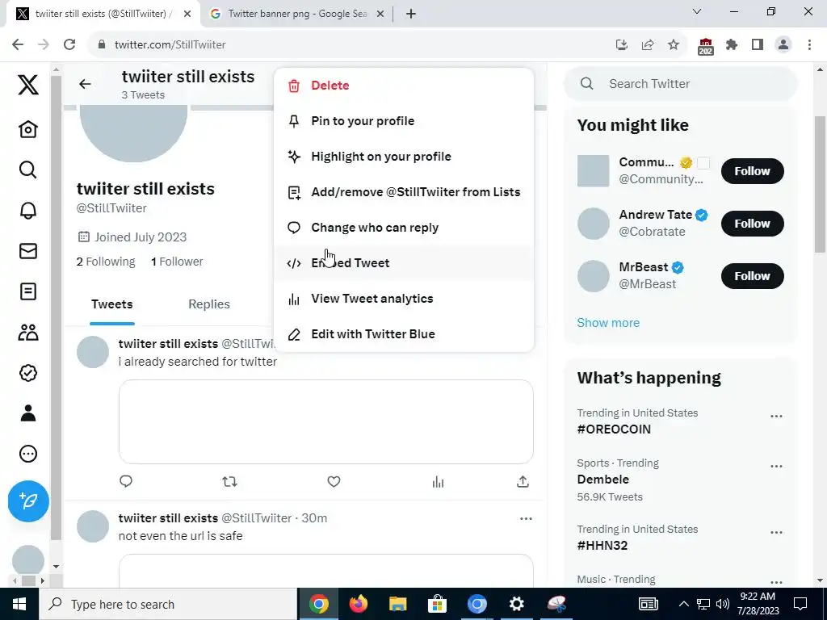This screenshot has height=620, width=827.
Task: Click the X logo in sidebar
Action: coord(28,84)
